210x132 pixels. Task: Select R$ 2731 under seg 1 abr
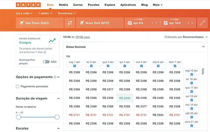[75, 115]
